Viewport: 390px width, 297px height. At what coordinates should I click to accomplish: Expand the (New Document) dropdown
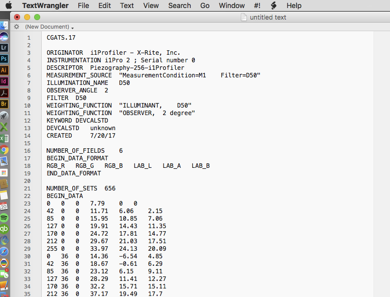(49, 27)
